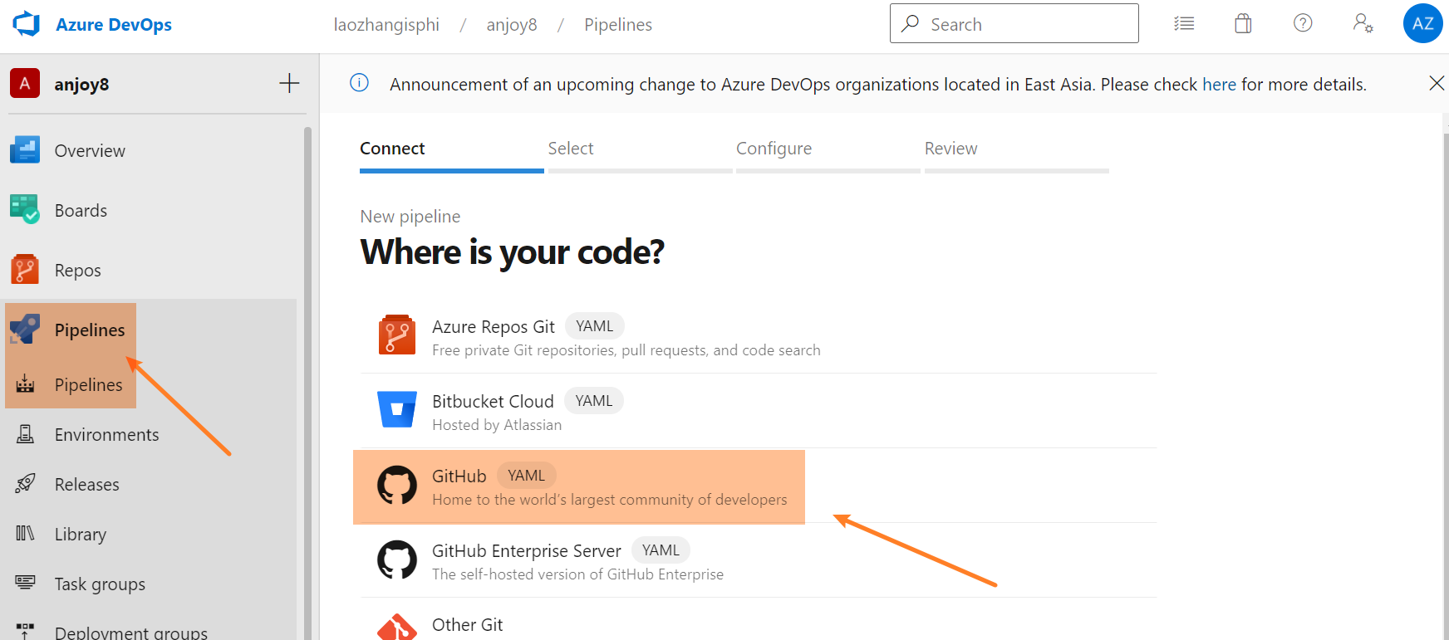Open the work items list icon

click(x=1184, y=23)
